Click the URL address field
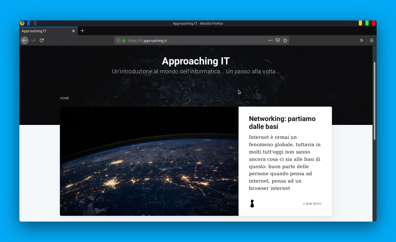This screenshot has height=242, width=396. [196, 41]
